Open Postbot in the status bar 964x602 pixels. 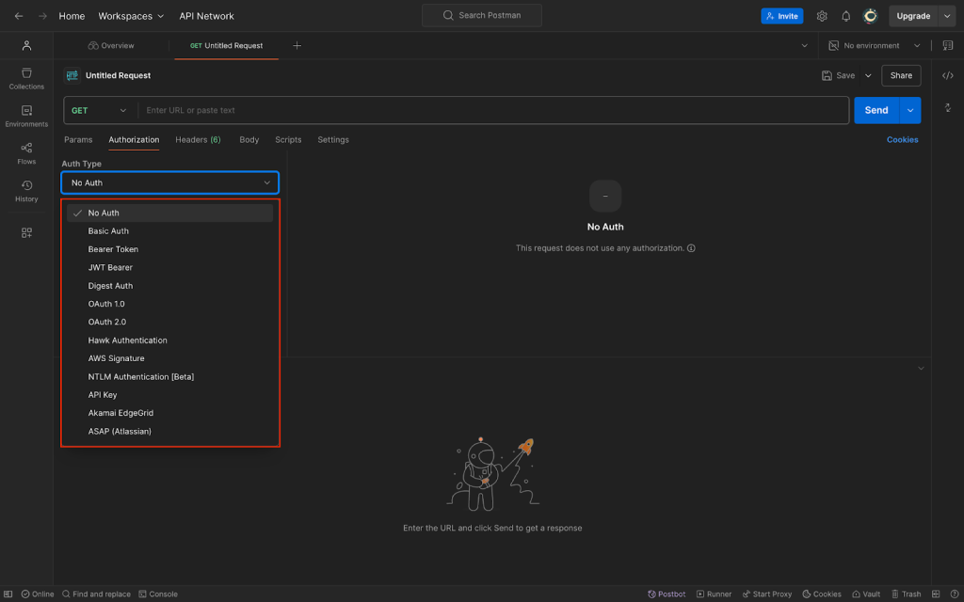[x=667, y=594]
